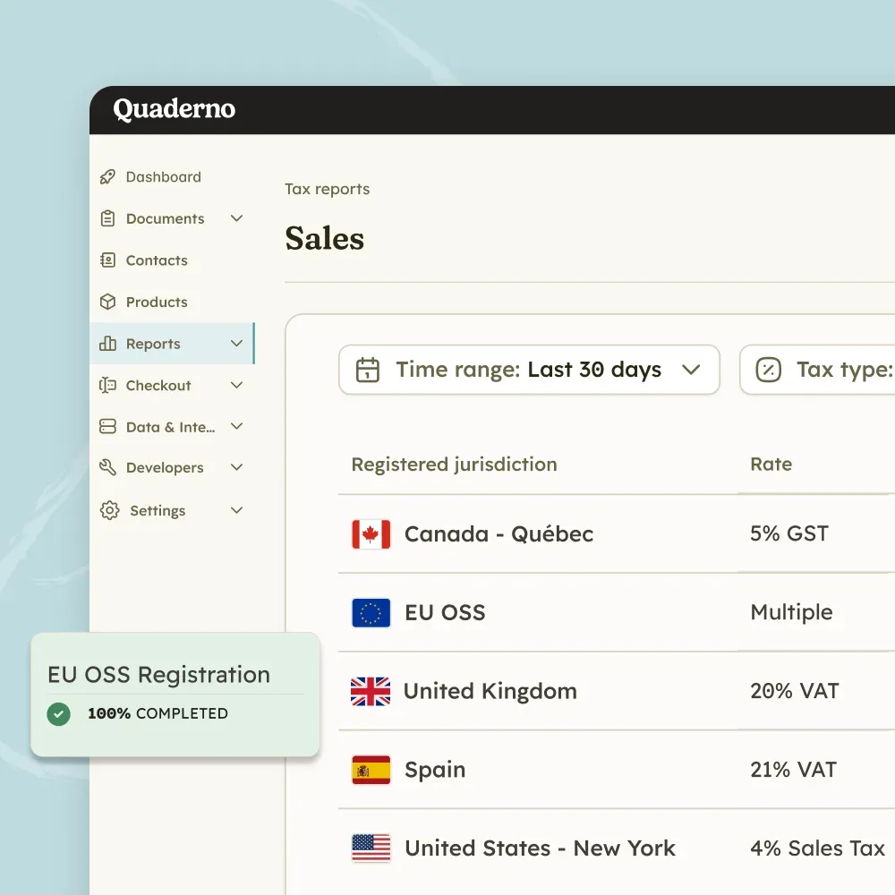Click the Rate column header

(771, 464)
